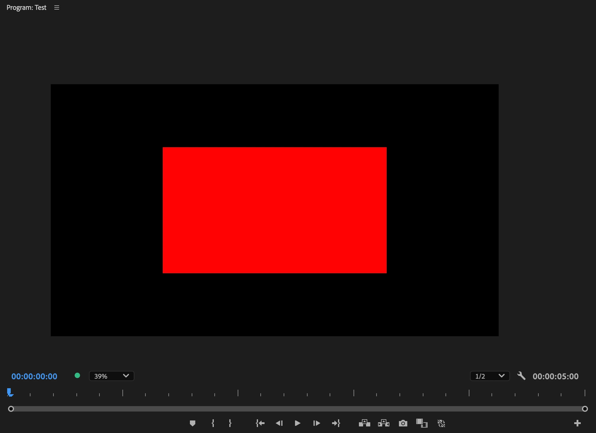Open the 1/2 playback resolution dropdown
The width and height of the screenshot is (596, 433).
coord(490,376)
